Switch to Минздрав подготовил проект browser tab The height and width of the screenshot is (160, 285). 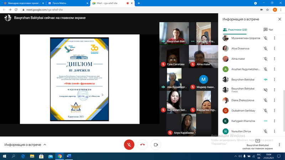pos(23,3)
